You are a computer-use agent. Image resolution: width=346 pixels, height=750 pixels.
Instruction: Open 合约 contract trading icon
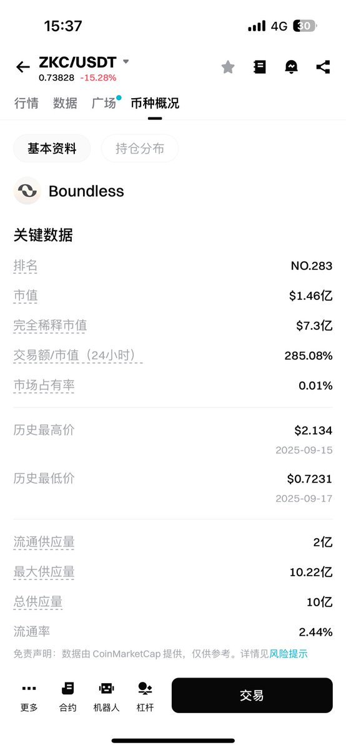[67, 696]
